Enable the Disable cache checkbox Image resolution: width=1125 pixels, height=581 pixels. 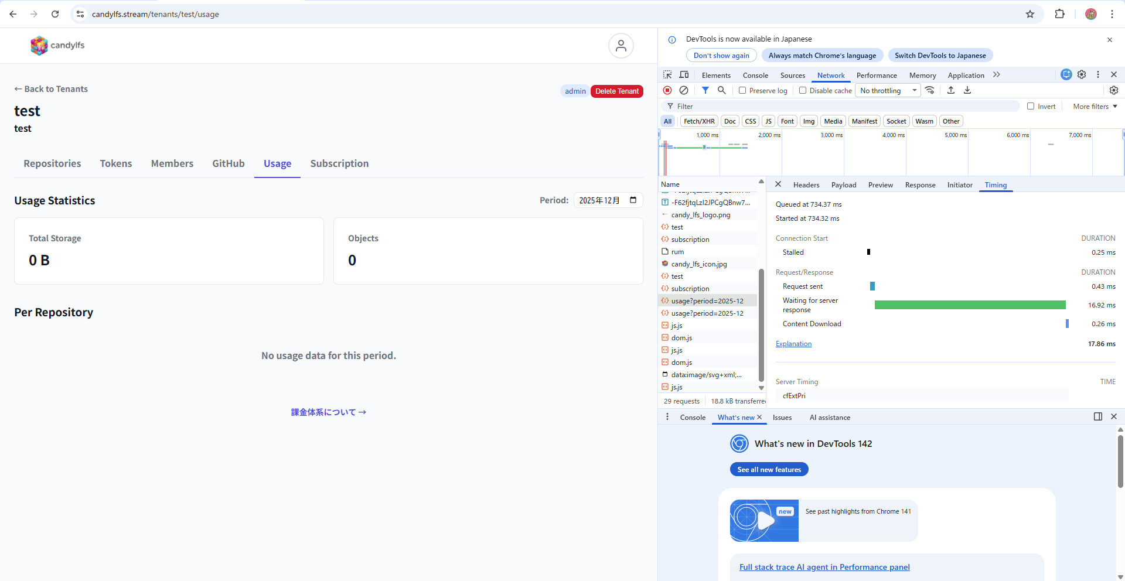pyautogui.click(x=803, y=91)
